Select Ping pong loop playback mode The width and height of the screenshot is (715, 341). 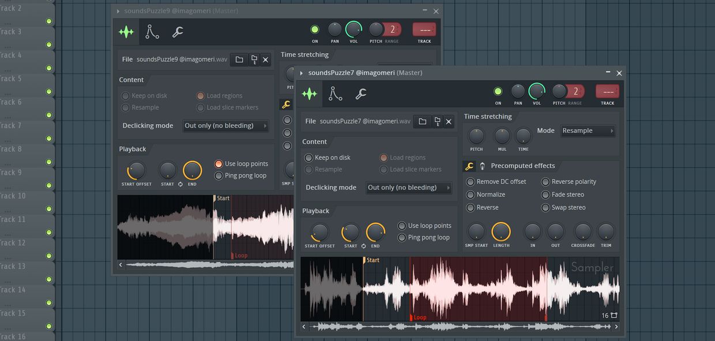(x=402, y=237)
